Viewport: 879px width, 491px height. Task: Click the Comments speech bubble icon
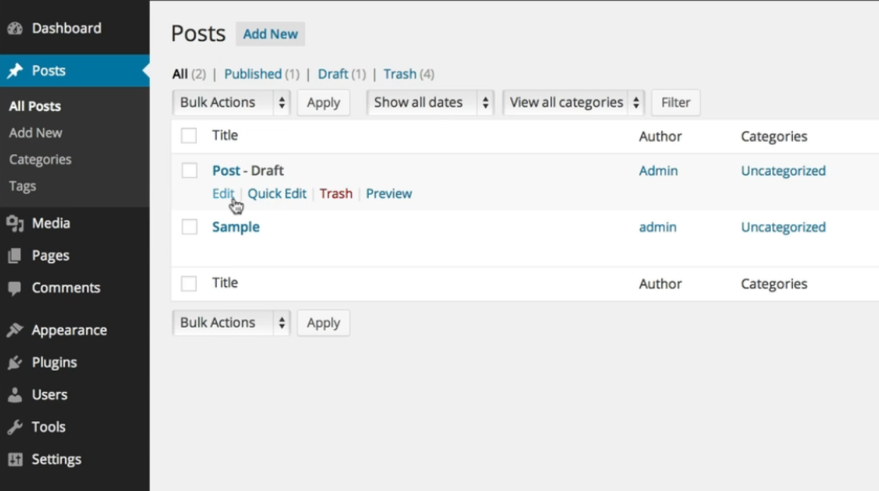(x=15, y=288)
